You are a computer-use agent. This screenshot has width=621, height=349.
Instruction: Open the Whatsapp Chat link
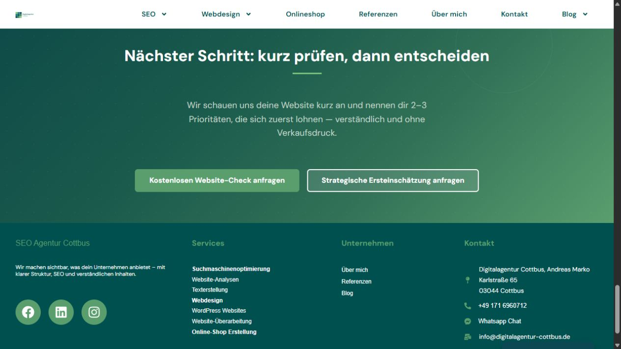(x=499, y=321)
